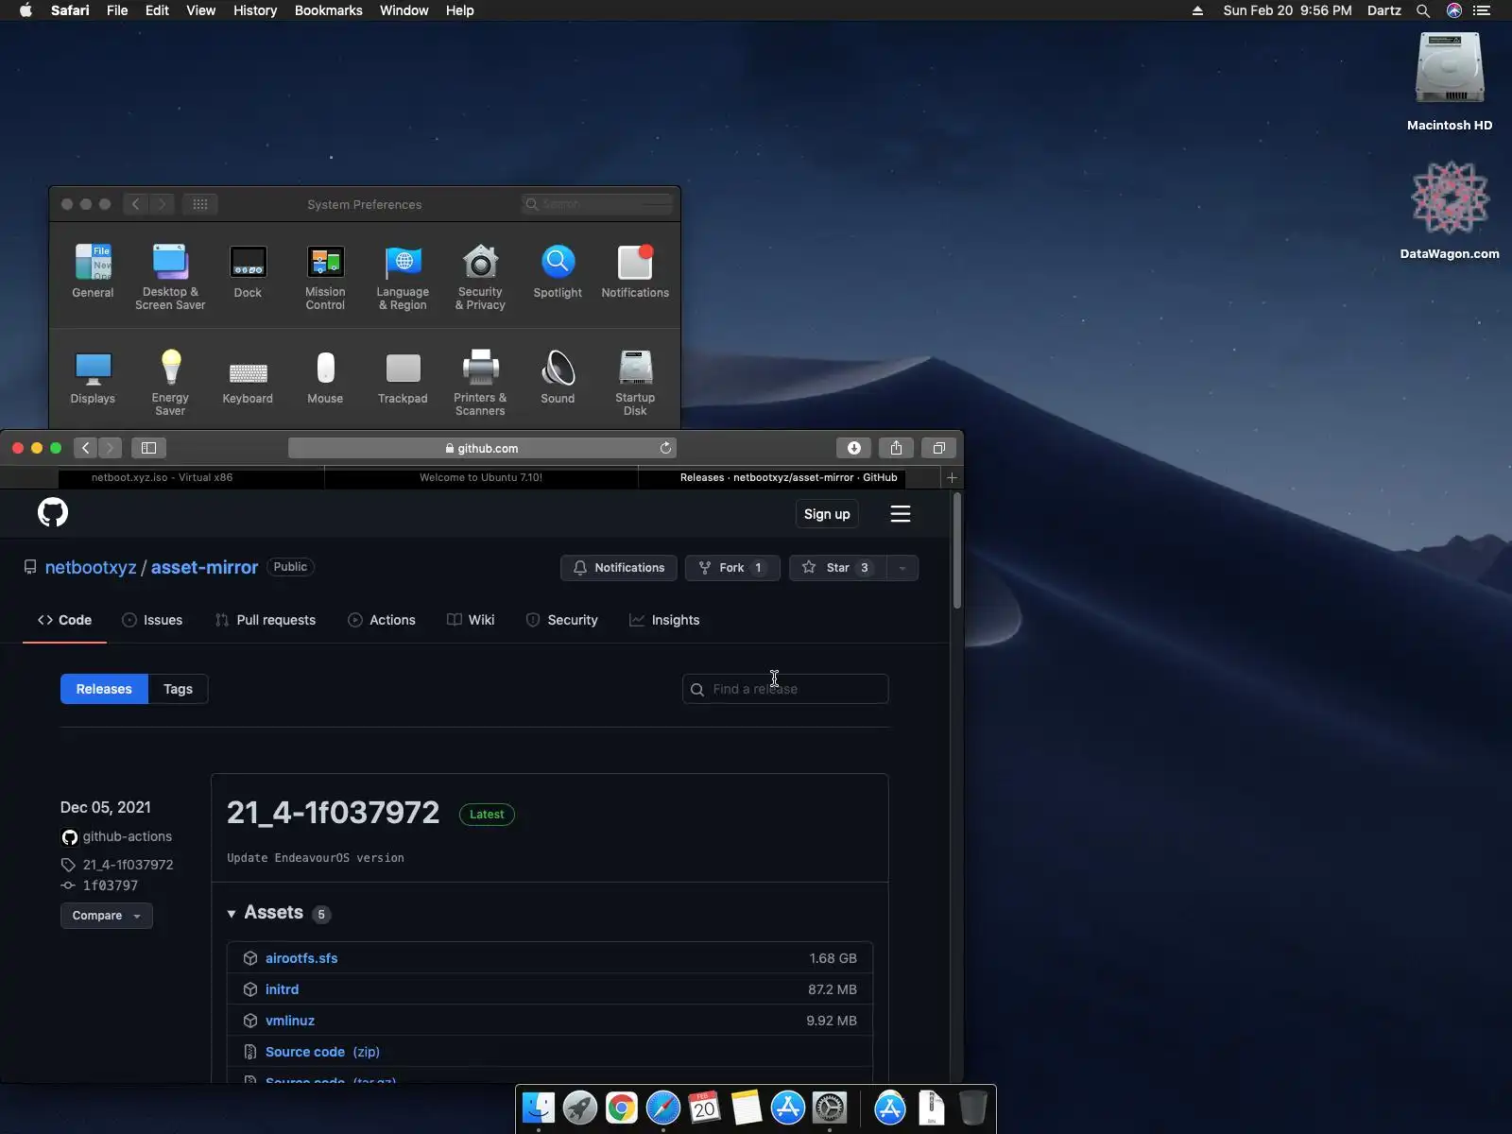
Task: Open the Compare dropdown
Action: coord(107,916)
